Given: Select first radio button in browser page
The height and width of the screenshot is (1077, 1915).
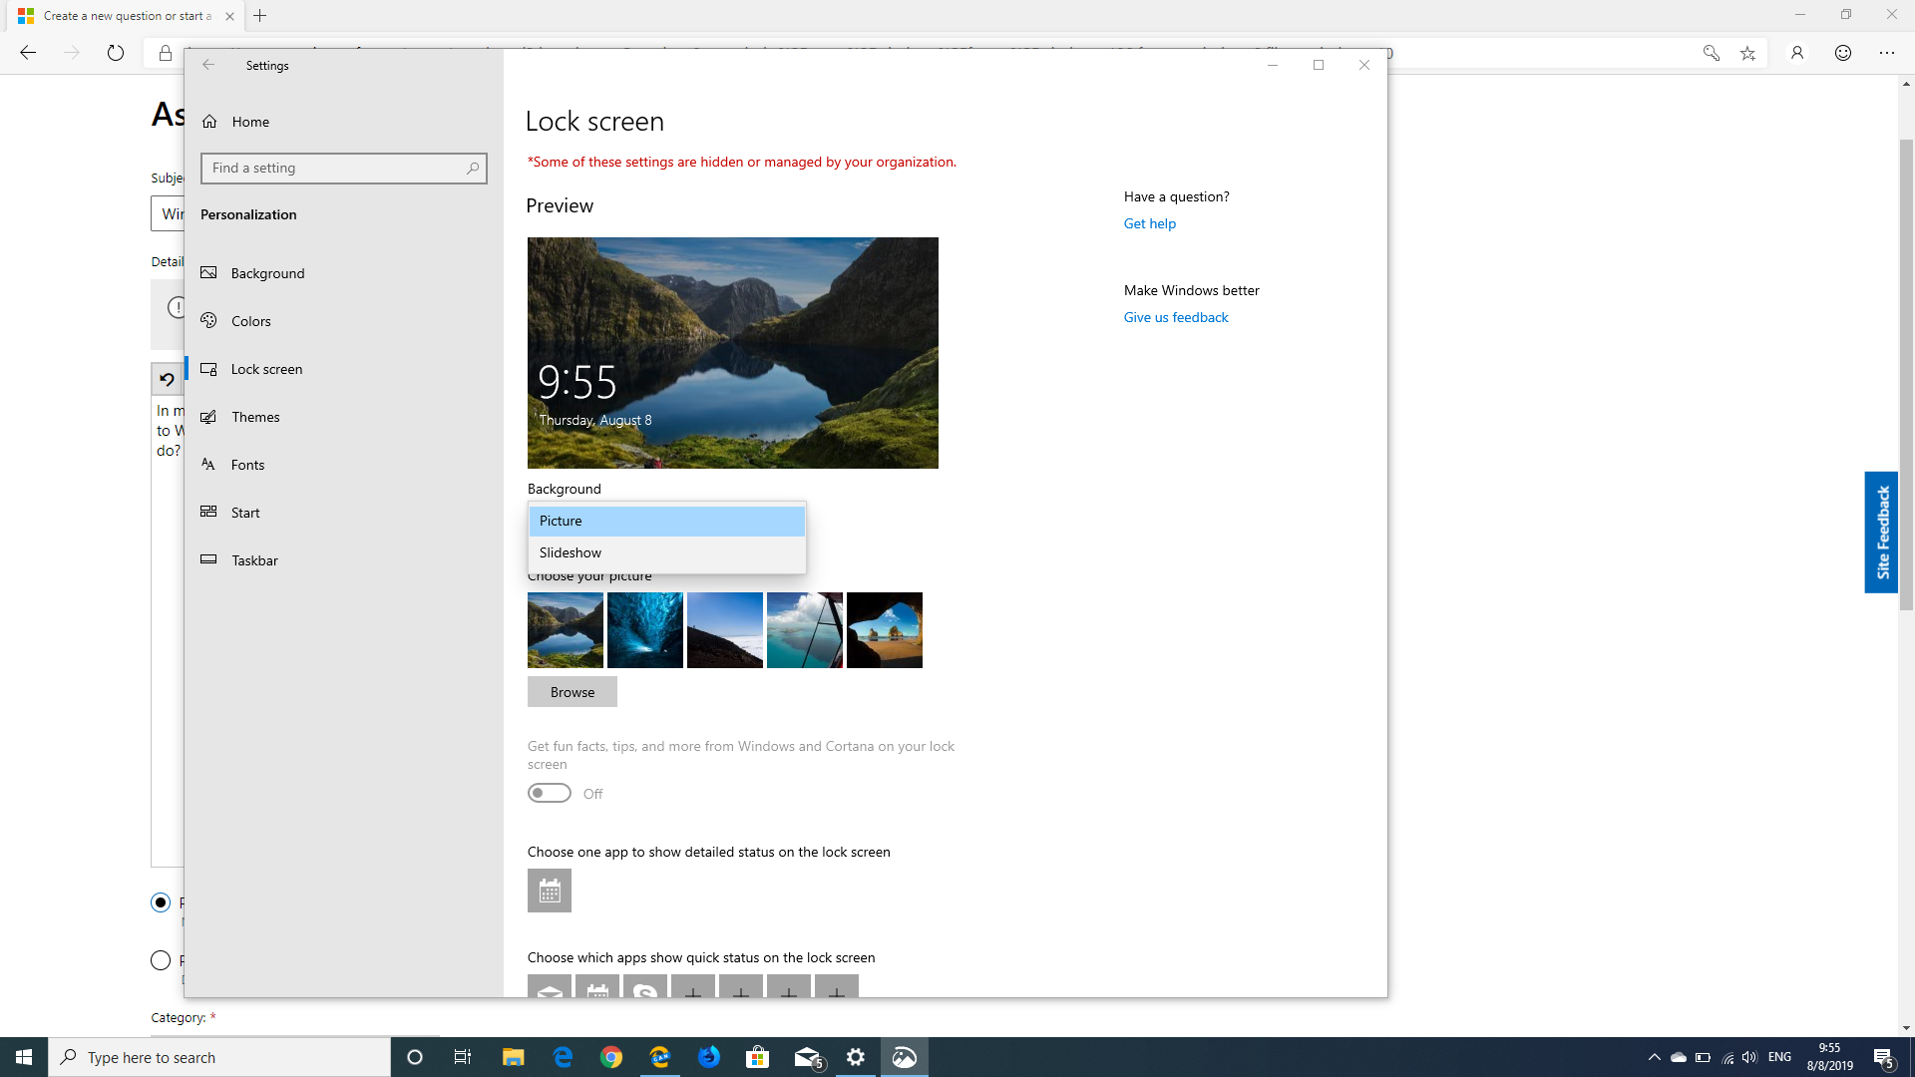Looking at the screenshot, I should (161, 902).
